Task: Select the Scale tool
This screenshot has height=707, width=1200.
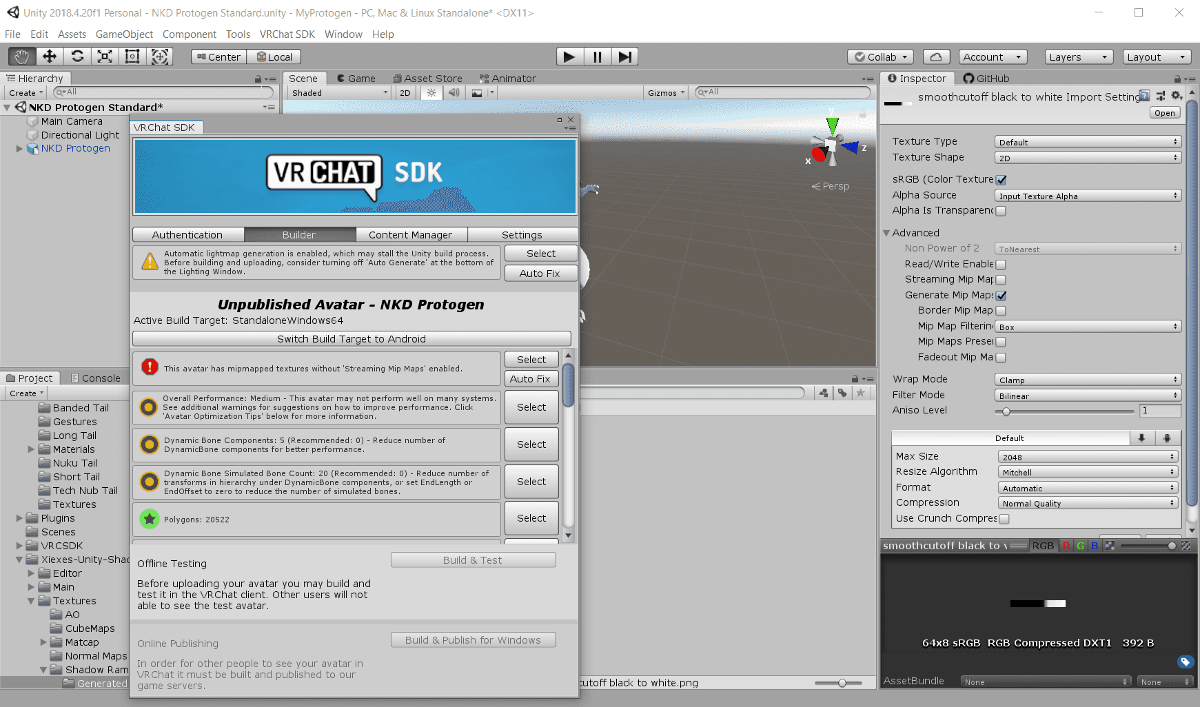Action: point(105,57)
